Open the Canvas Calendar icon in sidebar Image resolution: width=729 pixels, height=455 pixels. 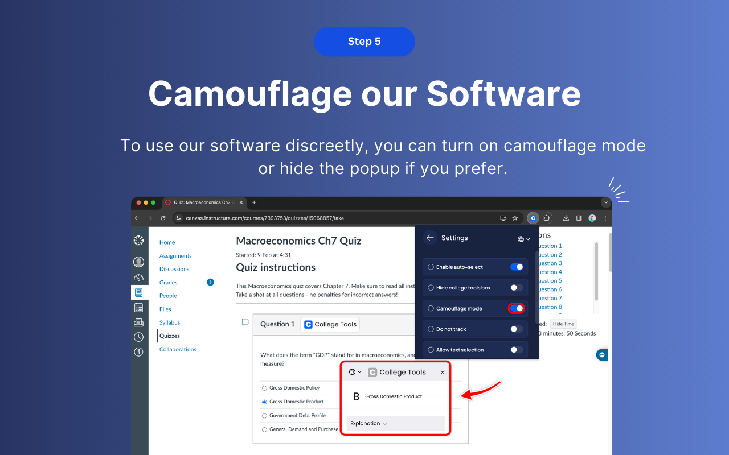[x=138, y=308]
